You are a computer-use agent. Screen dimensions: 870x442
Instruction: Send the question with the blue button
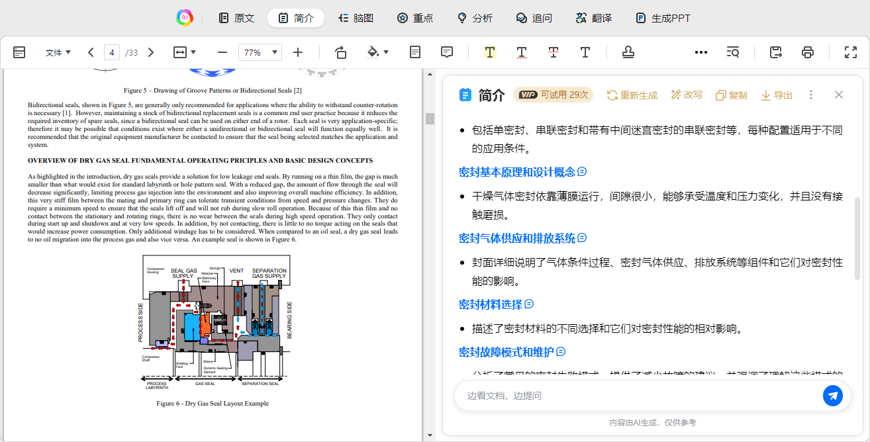tap(833, 396)
